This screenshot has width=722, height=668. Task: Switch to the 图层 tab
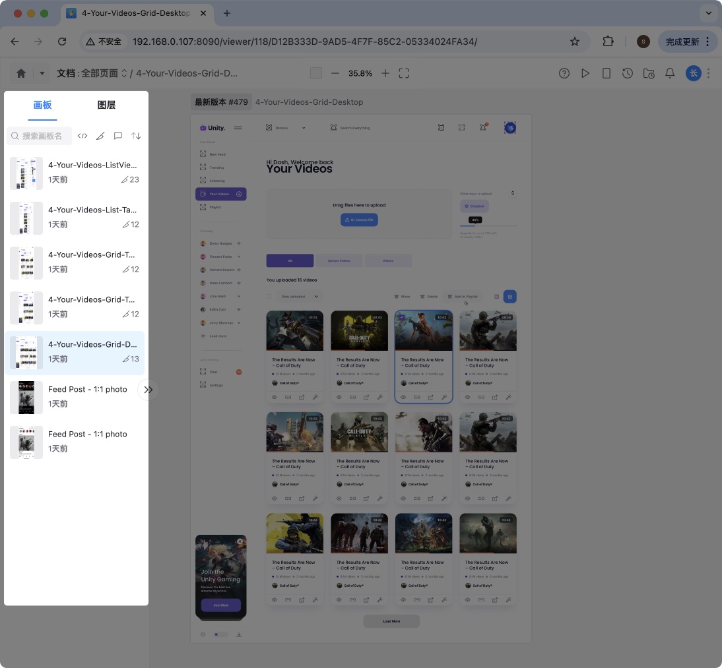coord(106,105)
